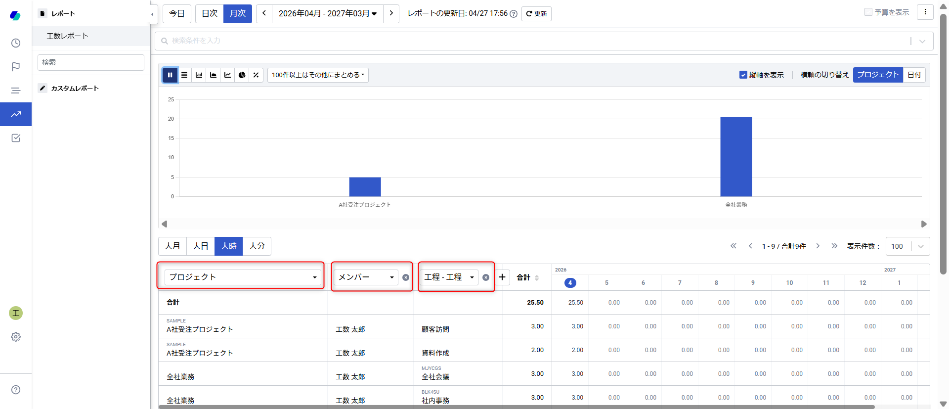
Task: Open the プロジェクト grouping dropdown
Action: [242, 277]
